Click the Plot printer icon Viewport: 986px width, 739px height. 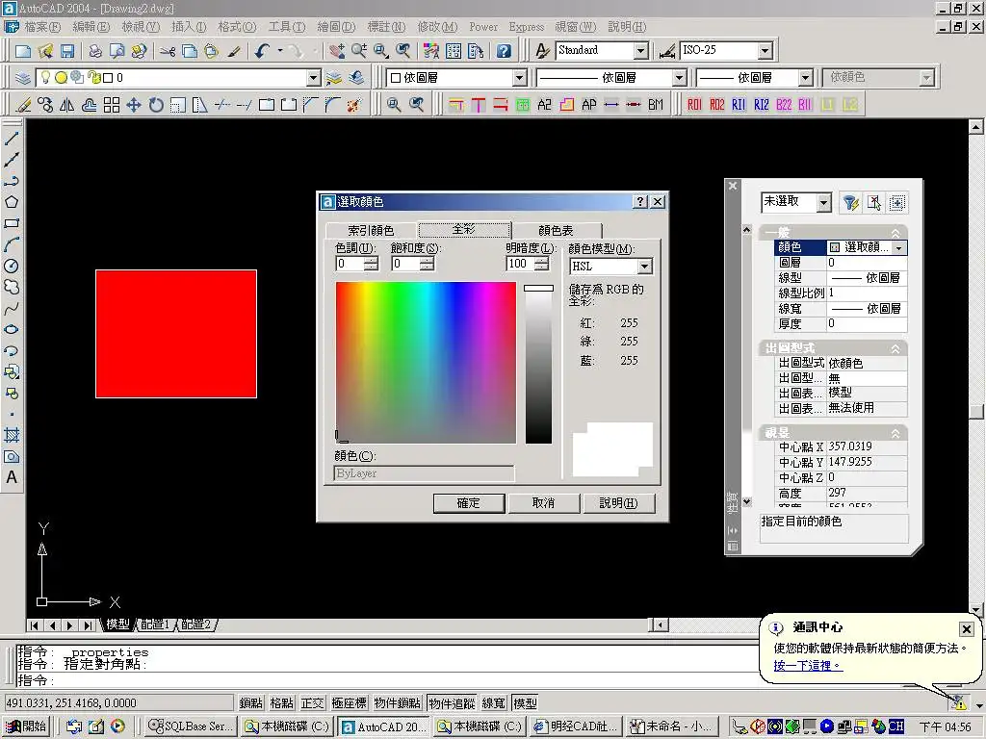point(95,51)
